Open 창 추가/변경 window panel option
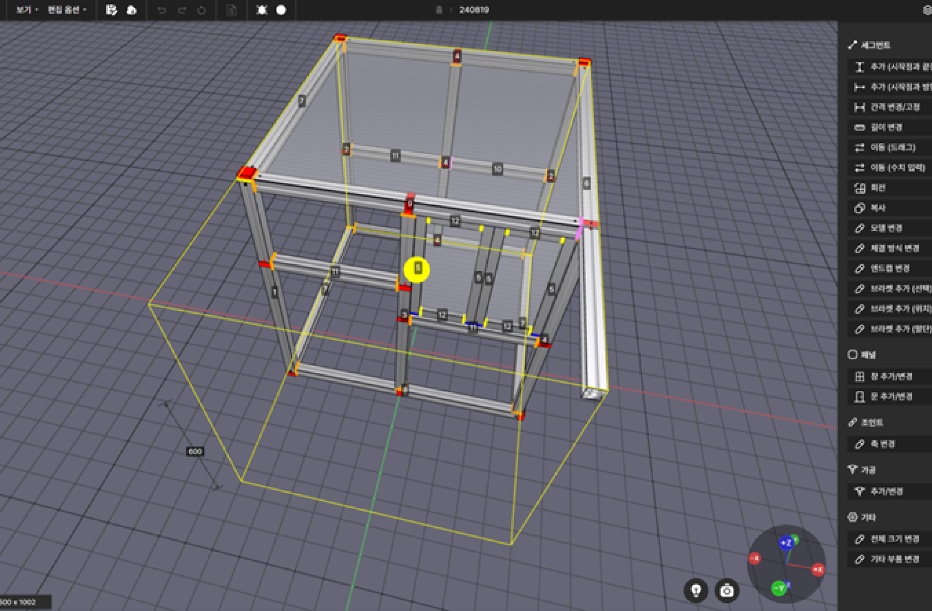 pyautogui.click(x=891, y=376)
